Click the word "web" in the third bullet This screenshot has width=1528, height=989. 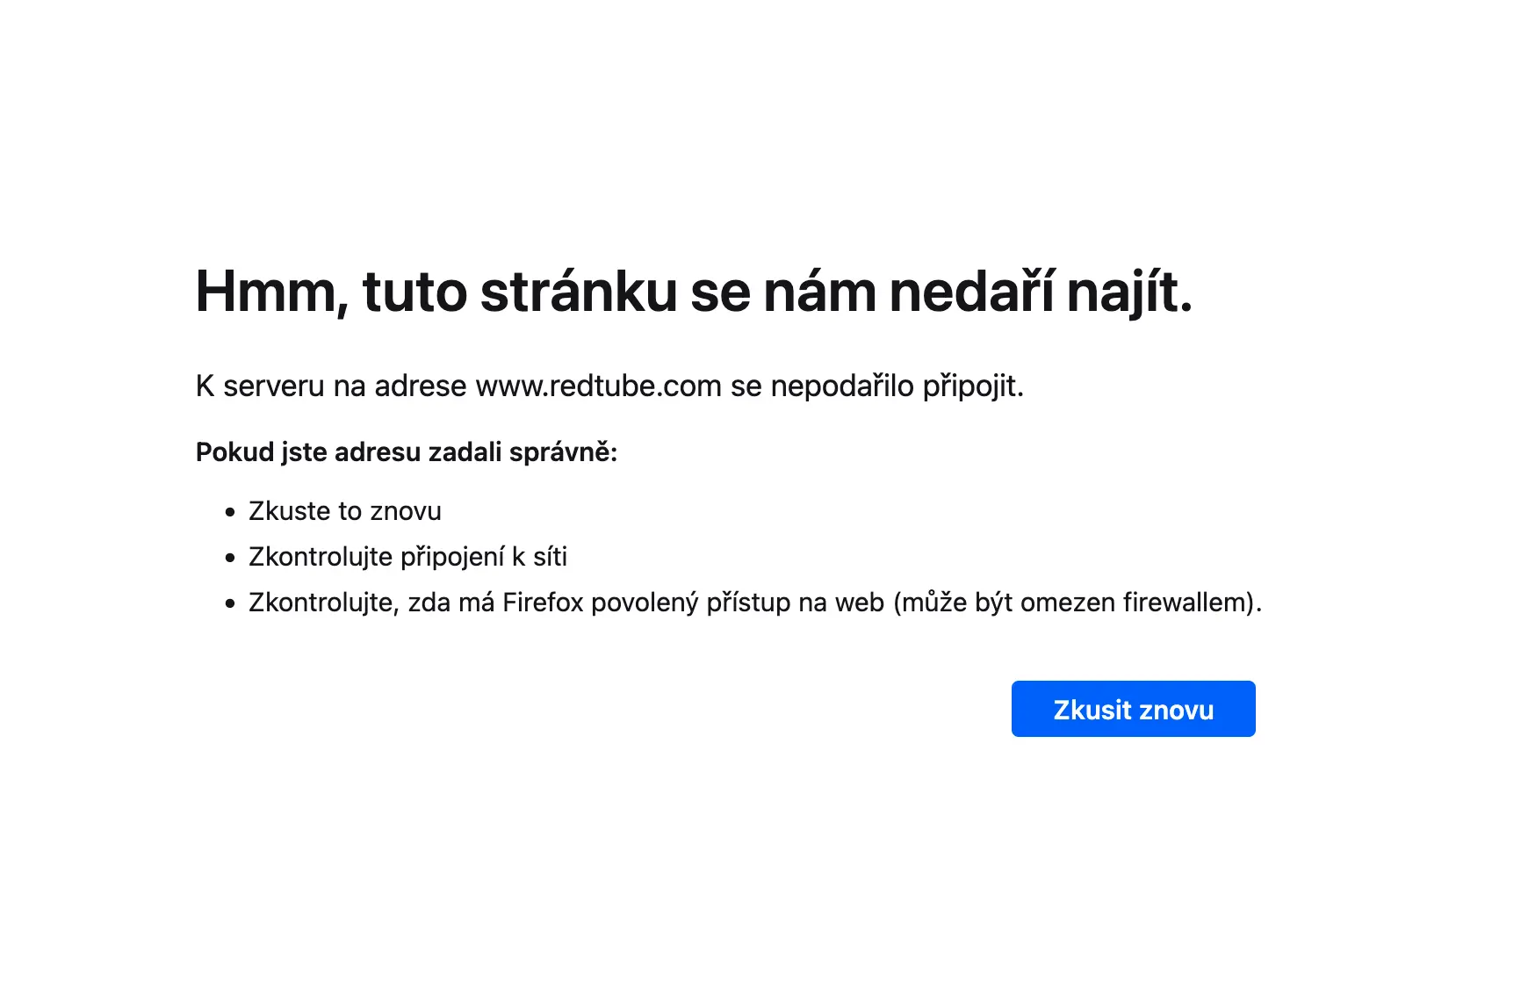(859, 603)
